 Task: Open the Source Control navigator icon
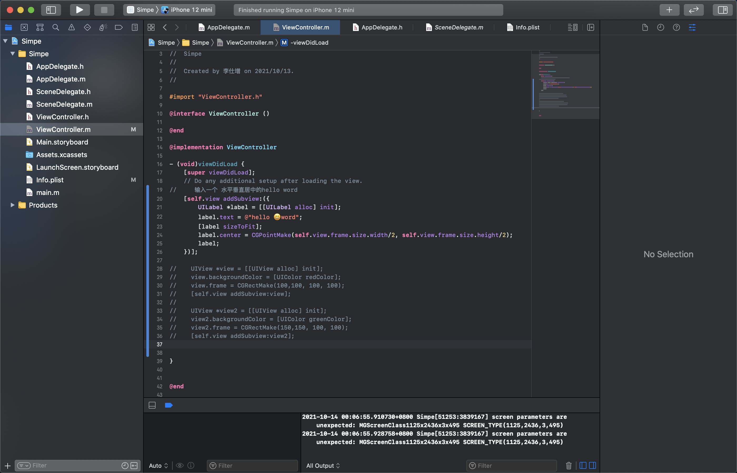click(24, 27)
